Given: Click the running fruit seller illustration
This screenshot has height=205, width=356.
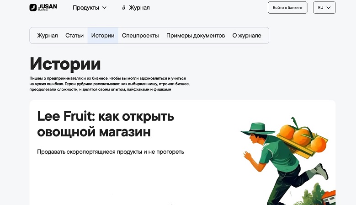Looking at the screenshot, I should pyautogui.click(x=288, y=161).
